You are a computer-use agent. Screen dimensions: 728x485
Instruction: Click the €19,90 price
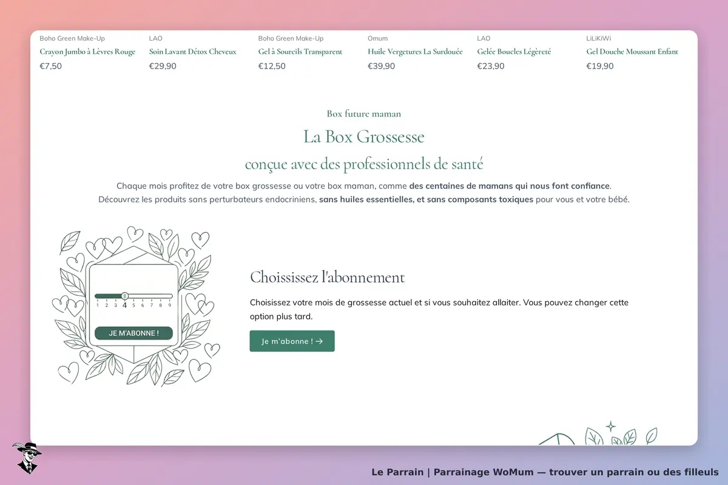(599, 66)
